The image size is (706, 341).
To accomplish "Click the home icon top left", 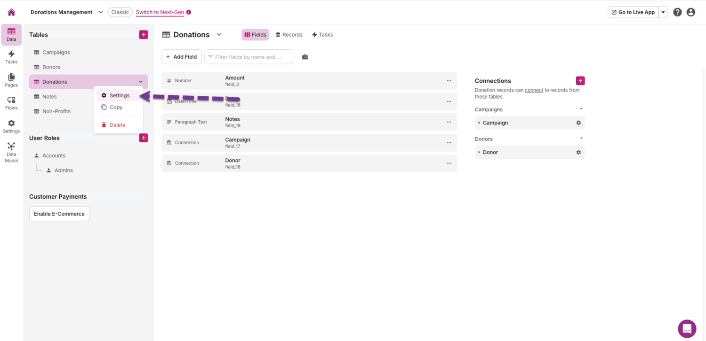I will click(x=11, y=12).
